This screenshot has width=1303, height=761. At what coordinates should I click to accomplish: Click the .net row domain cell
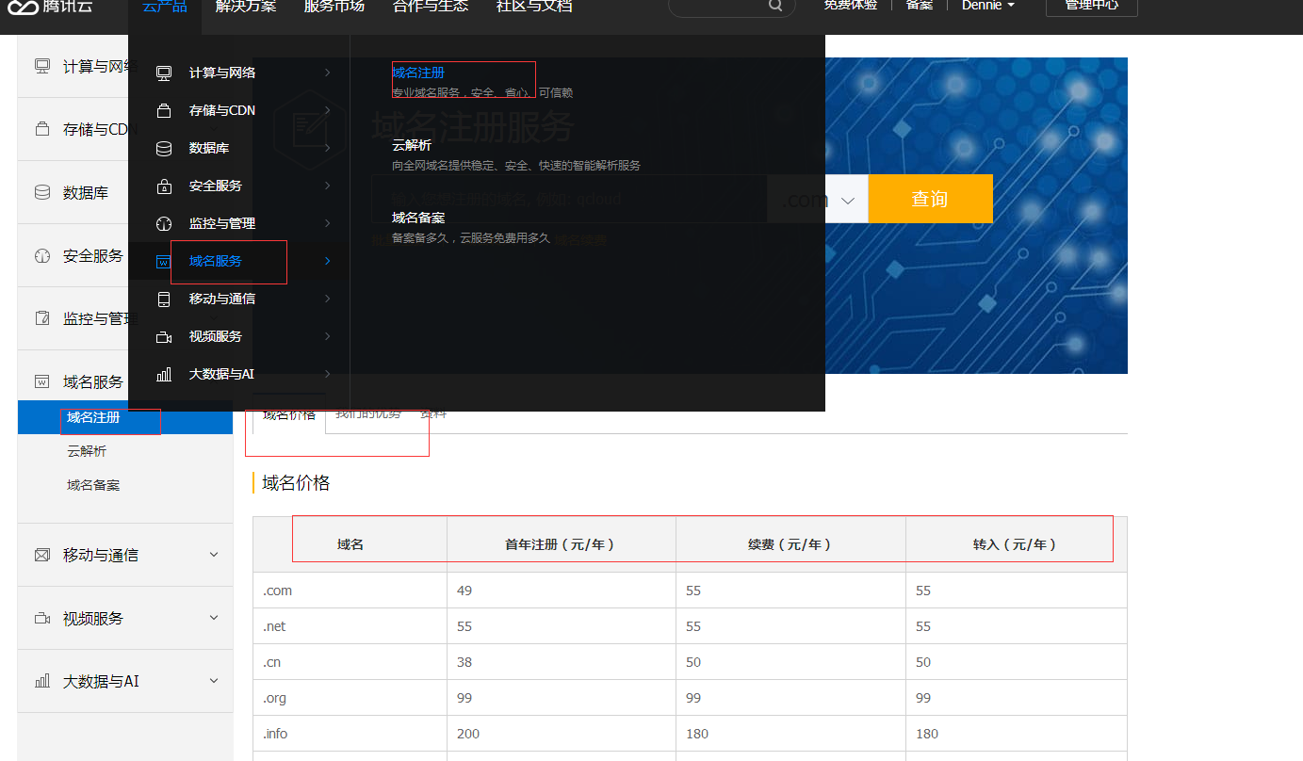(x=350, y=626)
